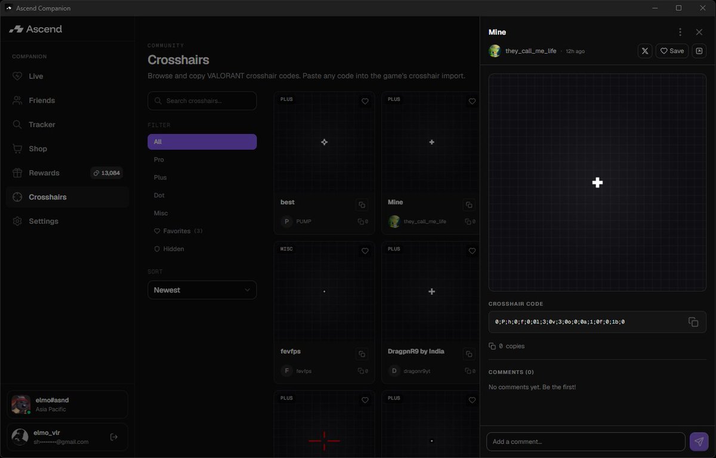This screenshot has width=716, height=458.
Task: Click the '12h ago' timestamp
Action: pyautogui.click(x=575, y=51)
